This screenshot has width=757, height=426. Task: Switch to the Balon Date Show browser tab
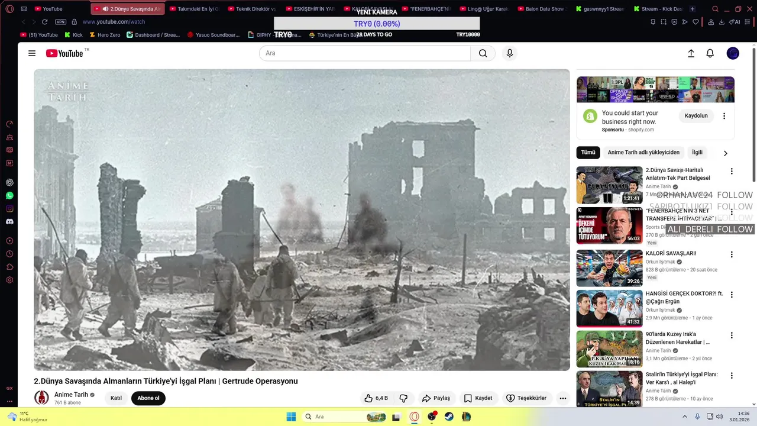pyautogui.click(x=541, y=9)
